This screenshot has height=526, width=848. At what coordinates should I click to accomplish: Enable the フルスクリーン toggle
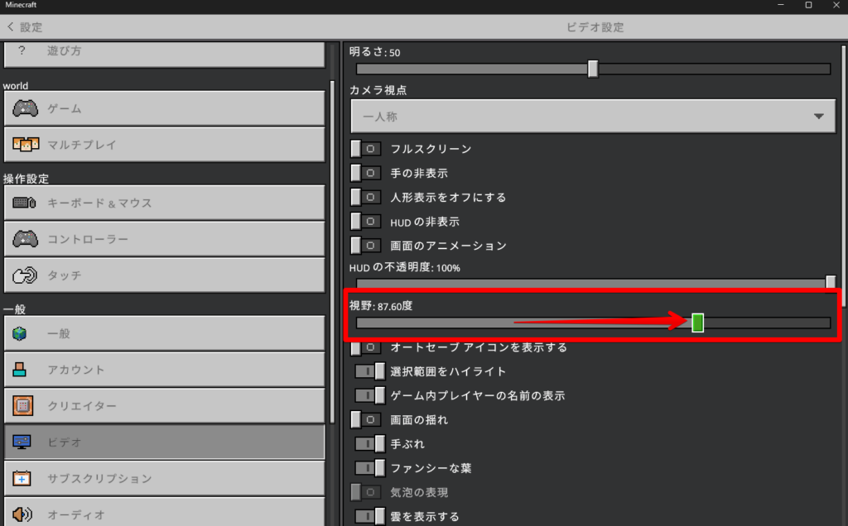[x=365, y=149]
